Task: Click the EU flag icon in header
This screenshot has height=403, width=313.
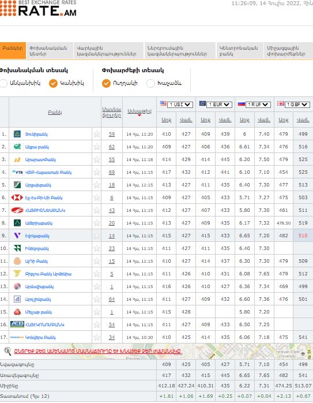Action: (202, 103)
